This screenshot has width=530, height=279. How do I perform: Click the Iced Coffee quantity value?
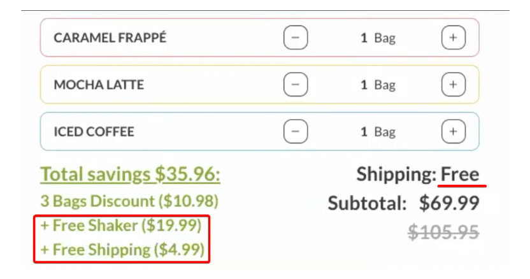point(378,132)
